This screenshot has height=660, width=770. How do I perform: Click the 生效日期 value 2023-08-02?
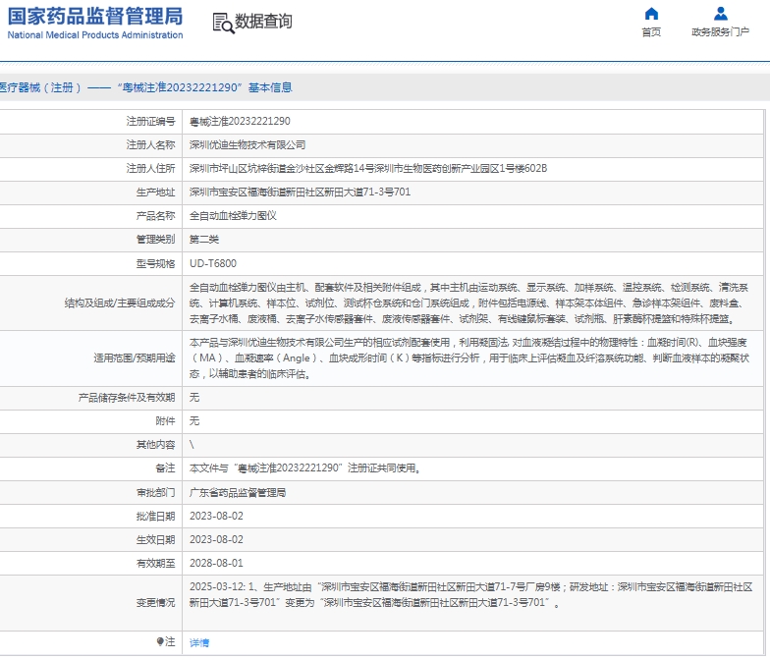(x=216, y=539)
